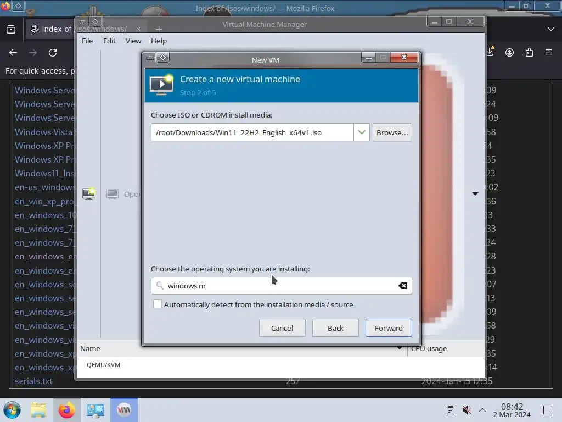The width and height of the screenshot is (562, 422).
Task: Open the system settings taskbar icon
Action: (x=95, y=410)
